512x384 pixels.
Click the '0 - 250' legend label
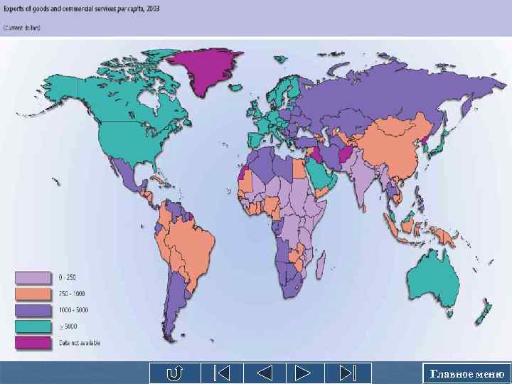coord(68,277)
